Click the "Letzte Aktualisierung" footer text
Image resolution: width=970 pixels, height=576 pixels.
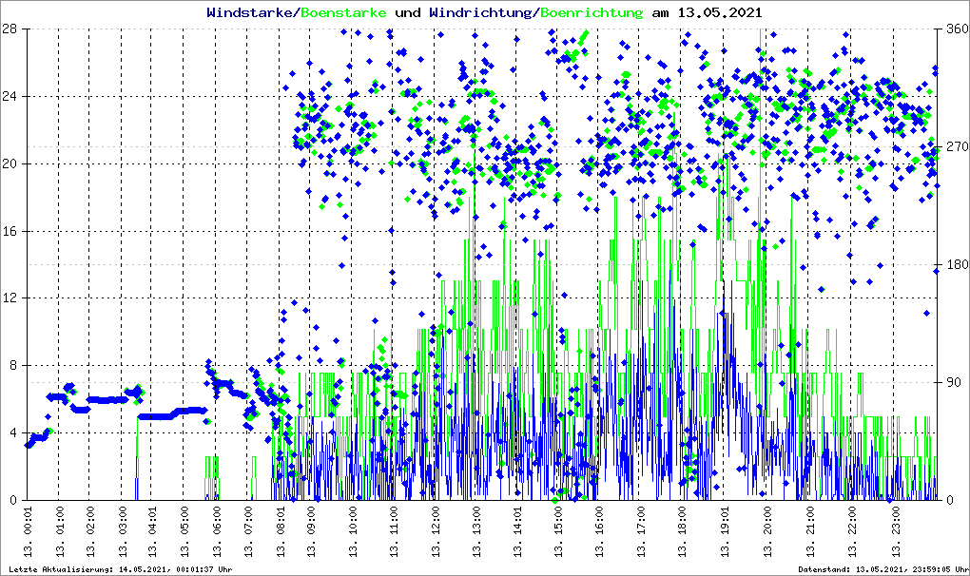pyautogui.click(x=119, y=568)
